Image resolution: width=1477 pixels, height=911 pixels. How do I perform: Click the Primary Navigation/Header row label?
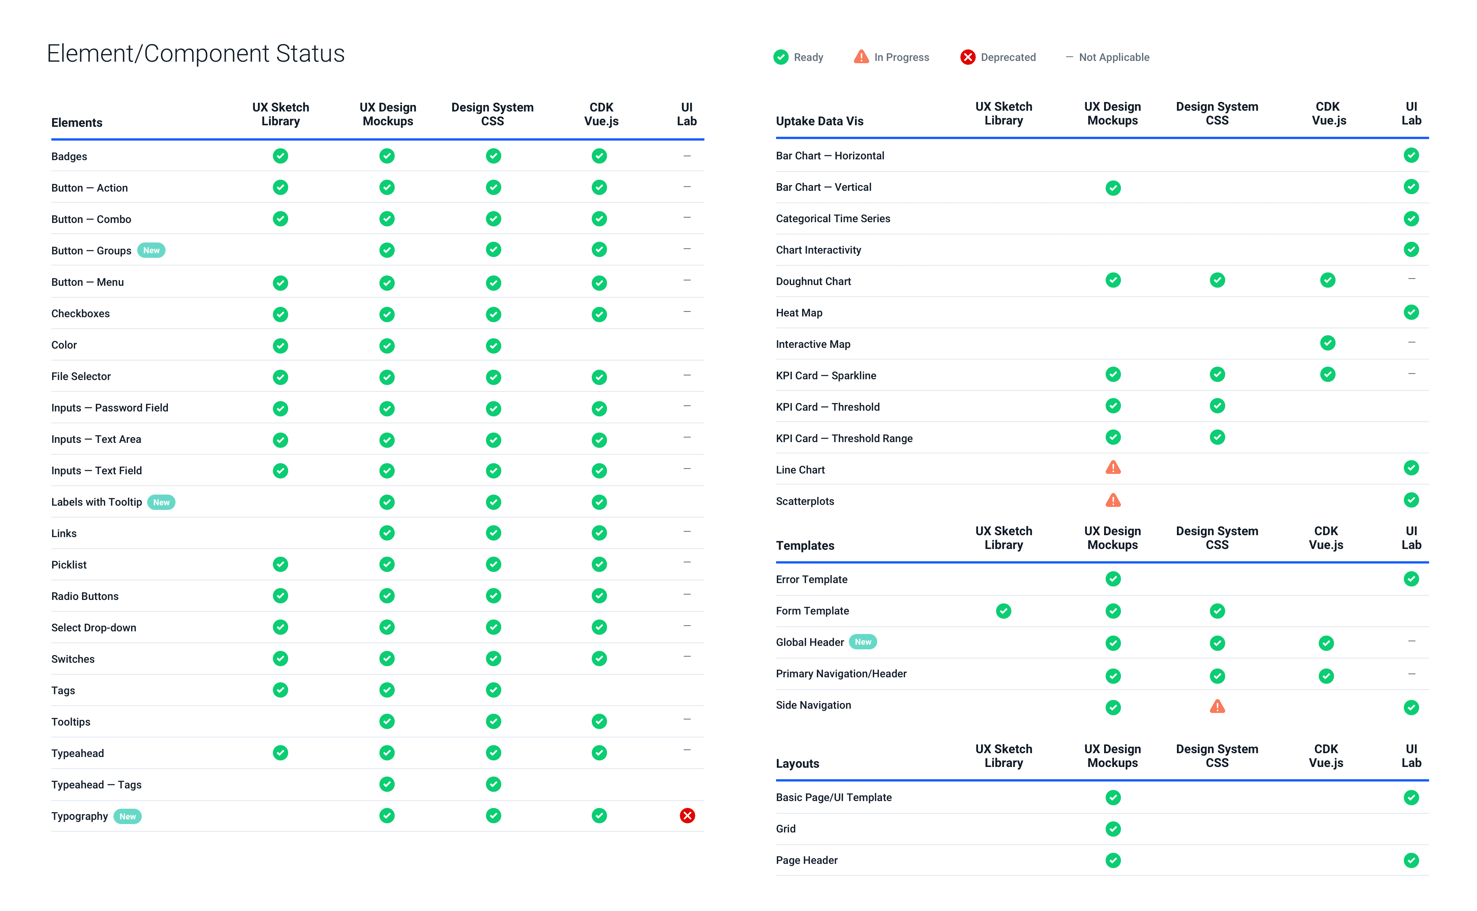841,673
